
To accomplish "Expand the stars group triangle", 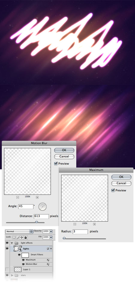I will tap(12, 275).
